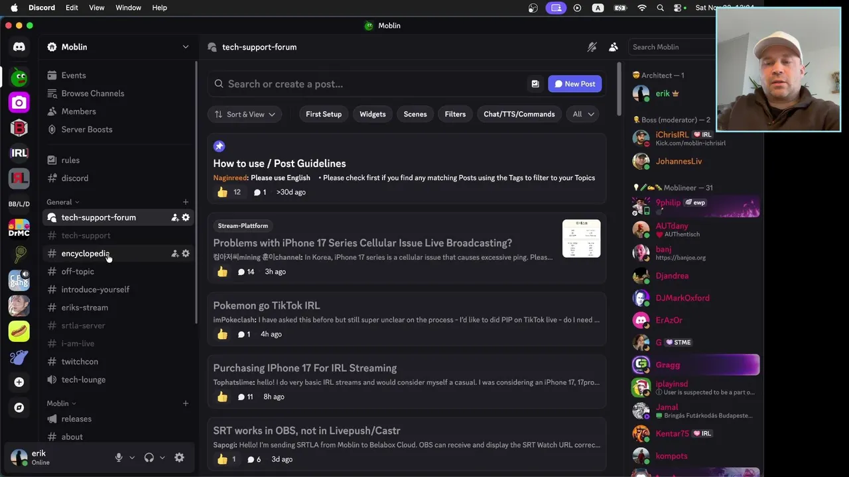
Task: Select the green Moblin server icon
Action: click(x=19, y=78)
